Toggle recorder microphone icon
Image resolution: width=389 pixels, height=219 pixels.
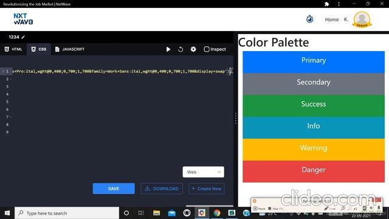click(379, 208)
